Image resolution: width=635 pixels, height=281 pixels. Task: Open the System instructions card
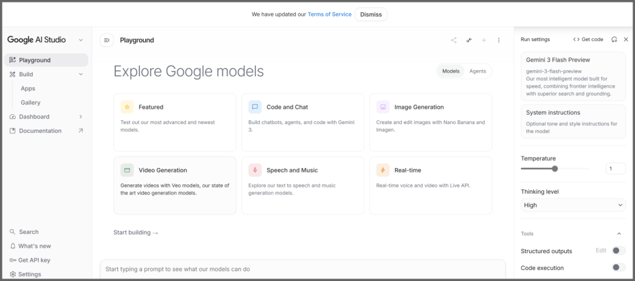click(x=573, y=122)
